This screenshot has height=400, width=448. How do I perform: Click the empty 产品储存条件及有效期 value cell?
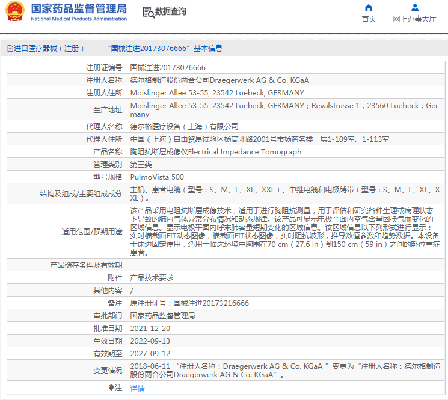284,265
